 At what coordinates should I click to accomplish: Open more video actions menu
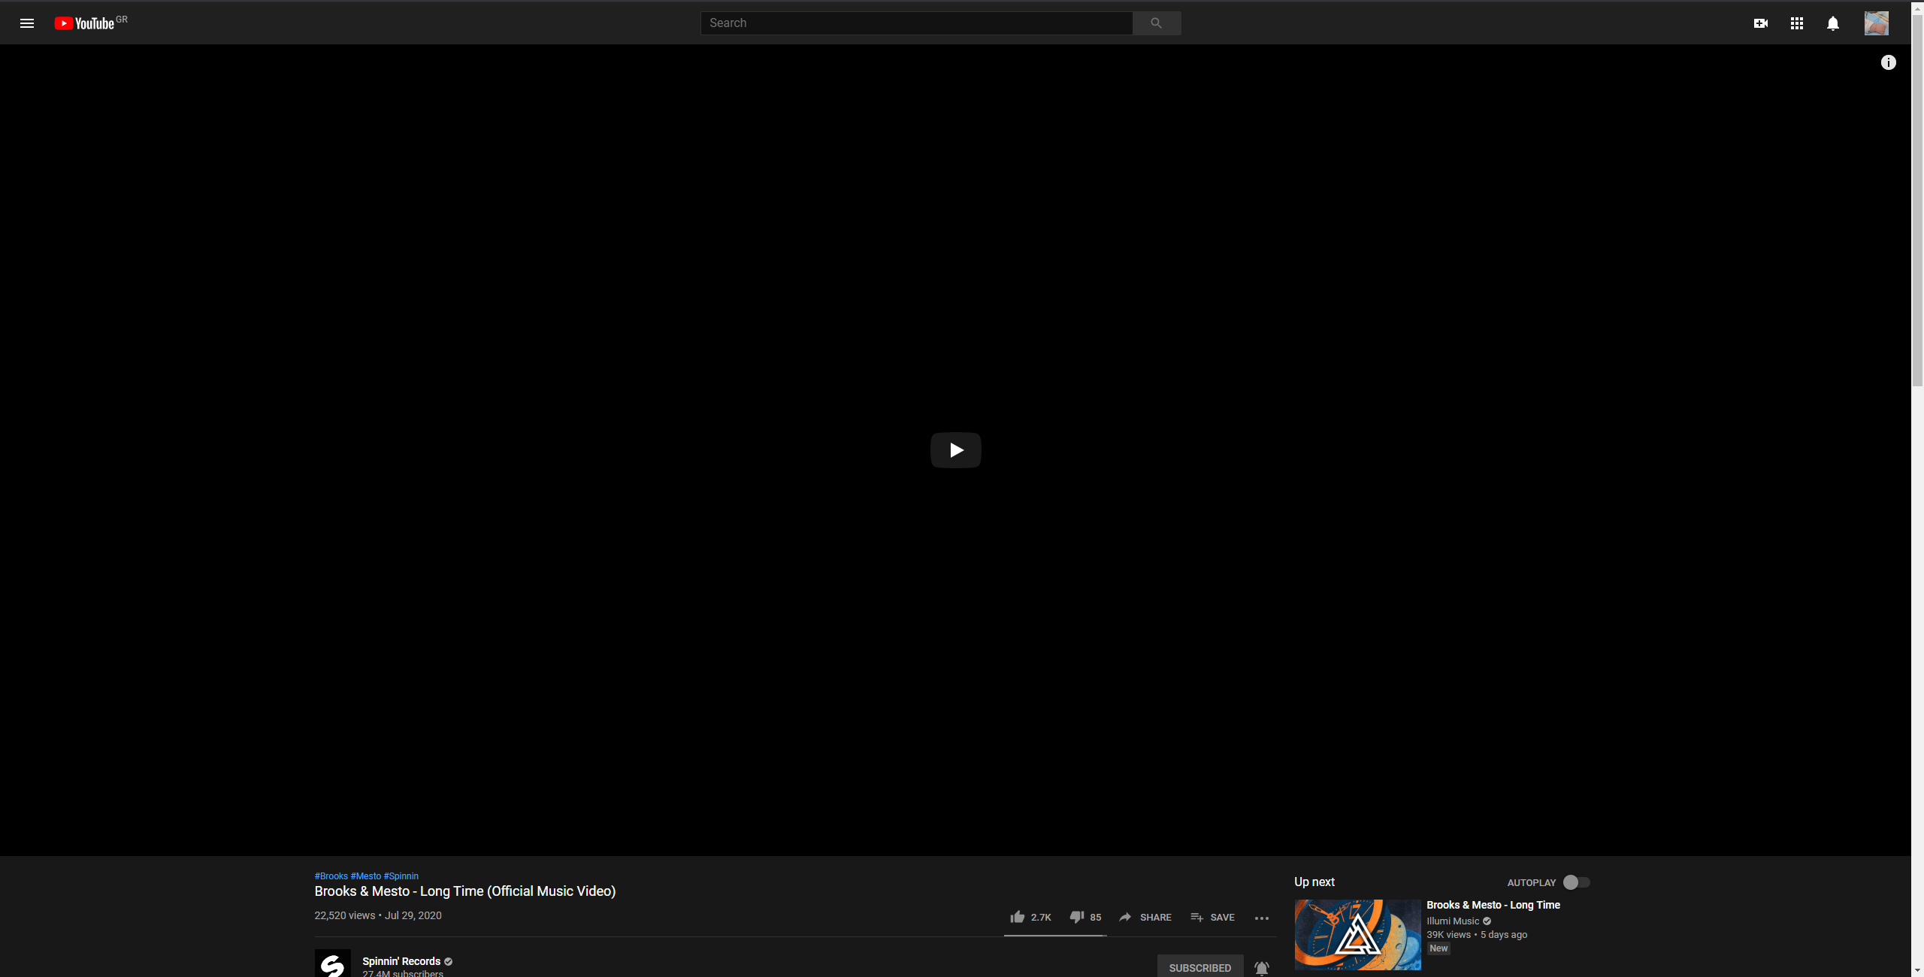(x=1262, y=918)
